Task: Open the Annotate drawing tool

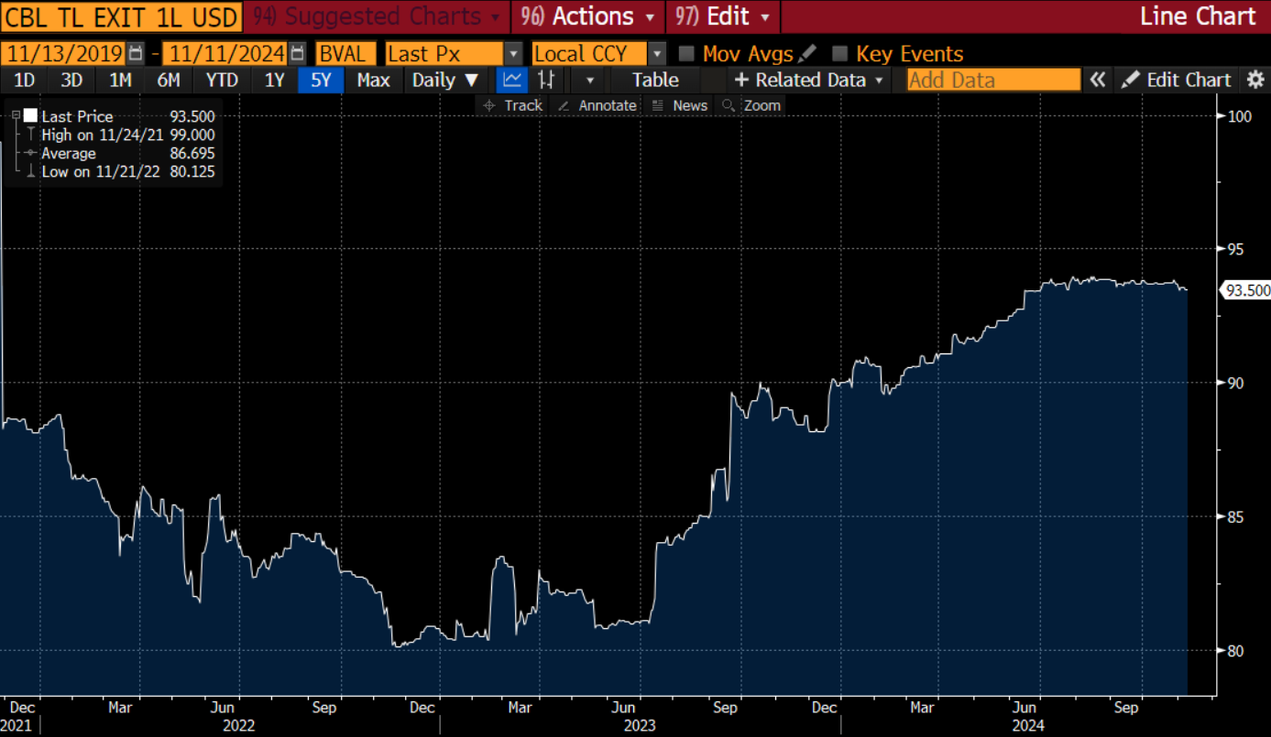Action: tap(597, 105)
